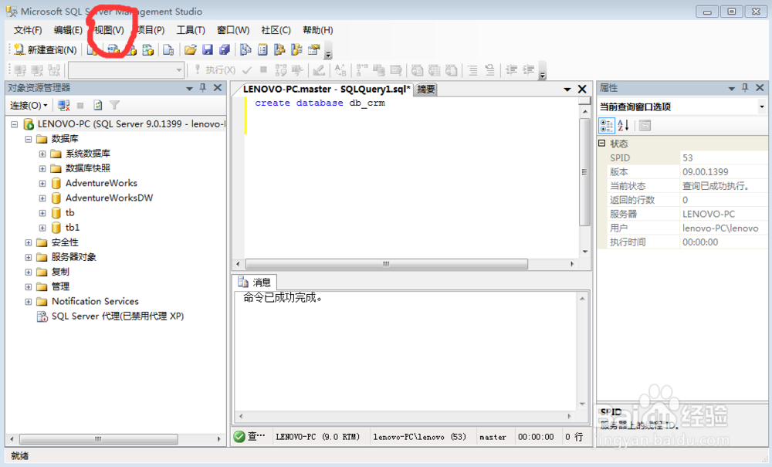Open the Properties Window toolbar icon
Image resolution: width=772 pixels, height=467 pixels.
click(x=313, y=49)
